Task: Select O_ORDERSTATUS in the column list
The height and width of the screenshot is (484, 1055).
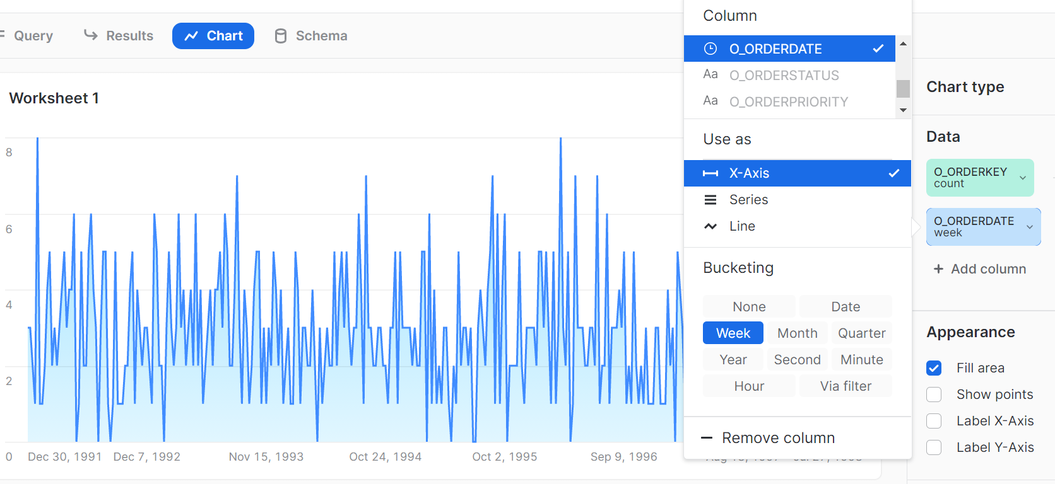Action: click(x=784, y=76)
